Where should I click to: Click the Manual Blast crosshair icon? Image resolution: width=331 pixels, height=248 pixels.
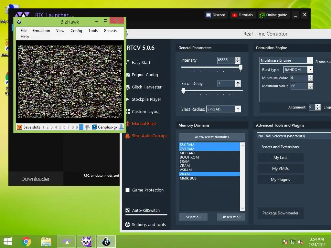coord(128,124)
